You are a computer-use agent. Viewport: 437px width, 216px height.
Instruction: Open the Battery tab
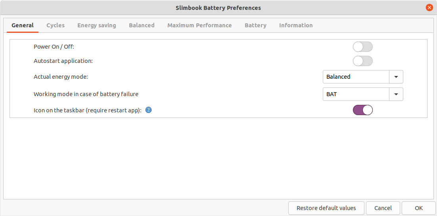255,25
